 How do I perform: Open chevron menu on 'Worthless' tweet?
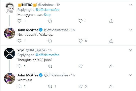click(130, 75)
